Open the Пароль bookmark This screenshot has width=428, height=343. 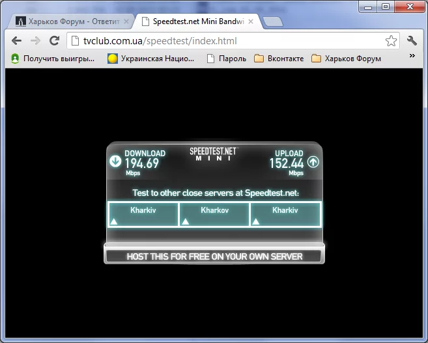click(227, 59)
